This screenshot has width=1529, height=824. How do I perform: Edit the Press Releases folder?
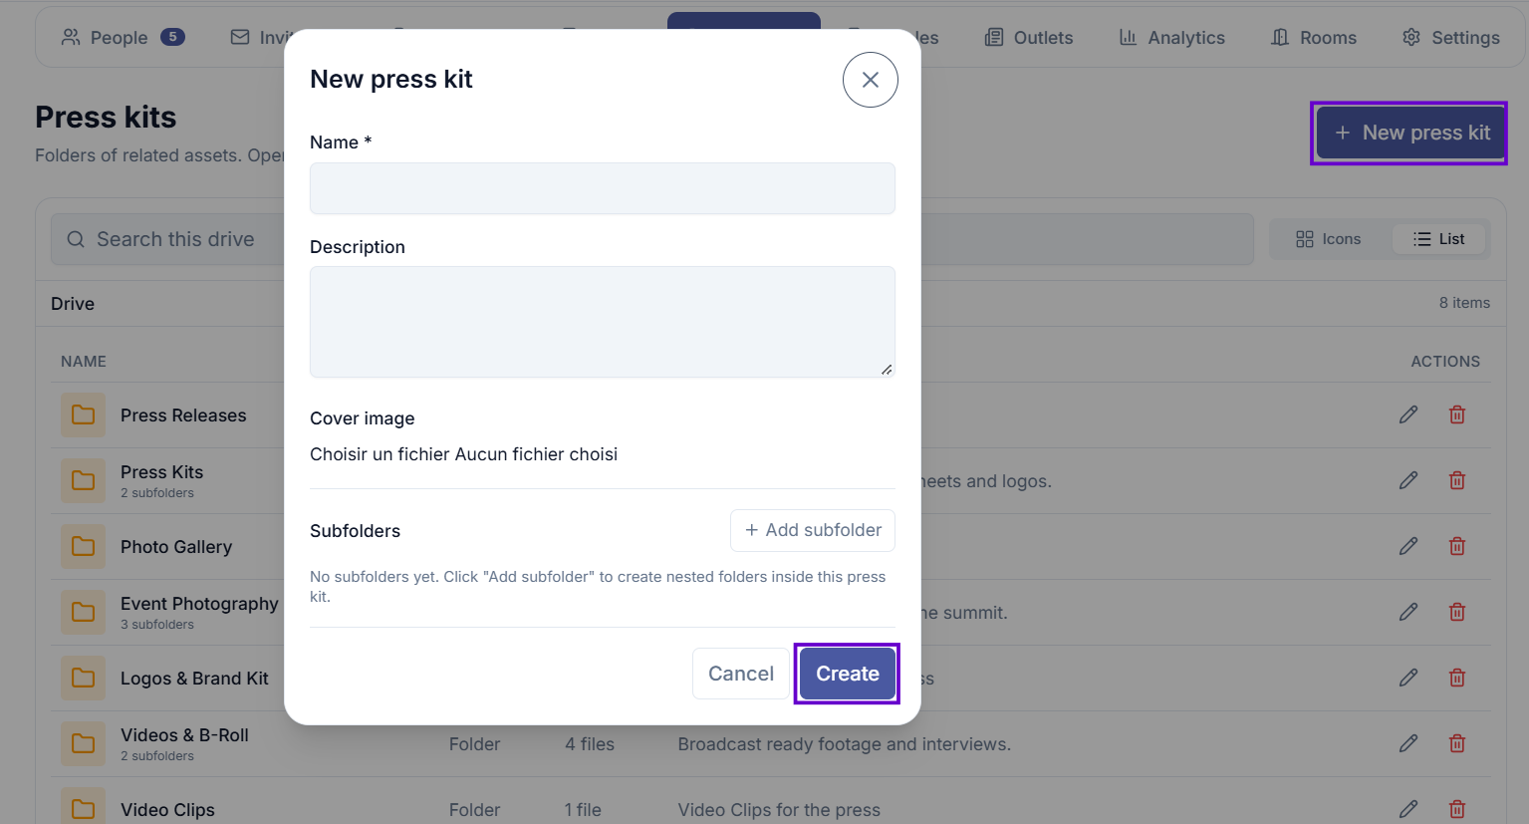[x=1407, y=414]
